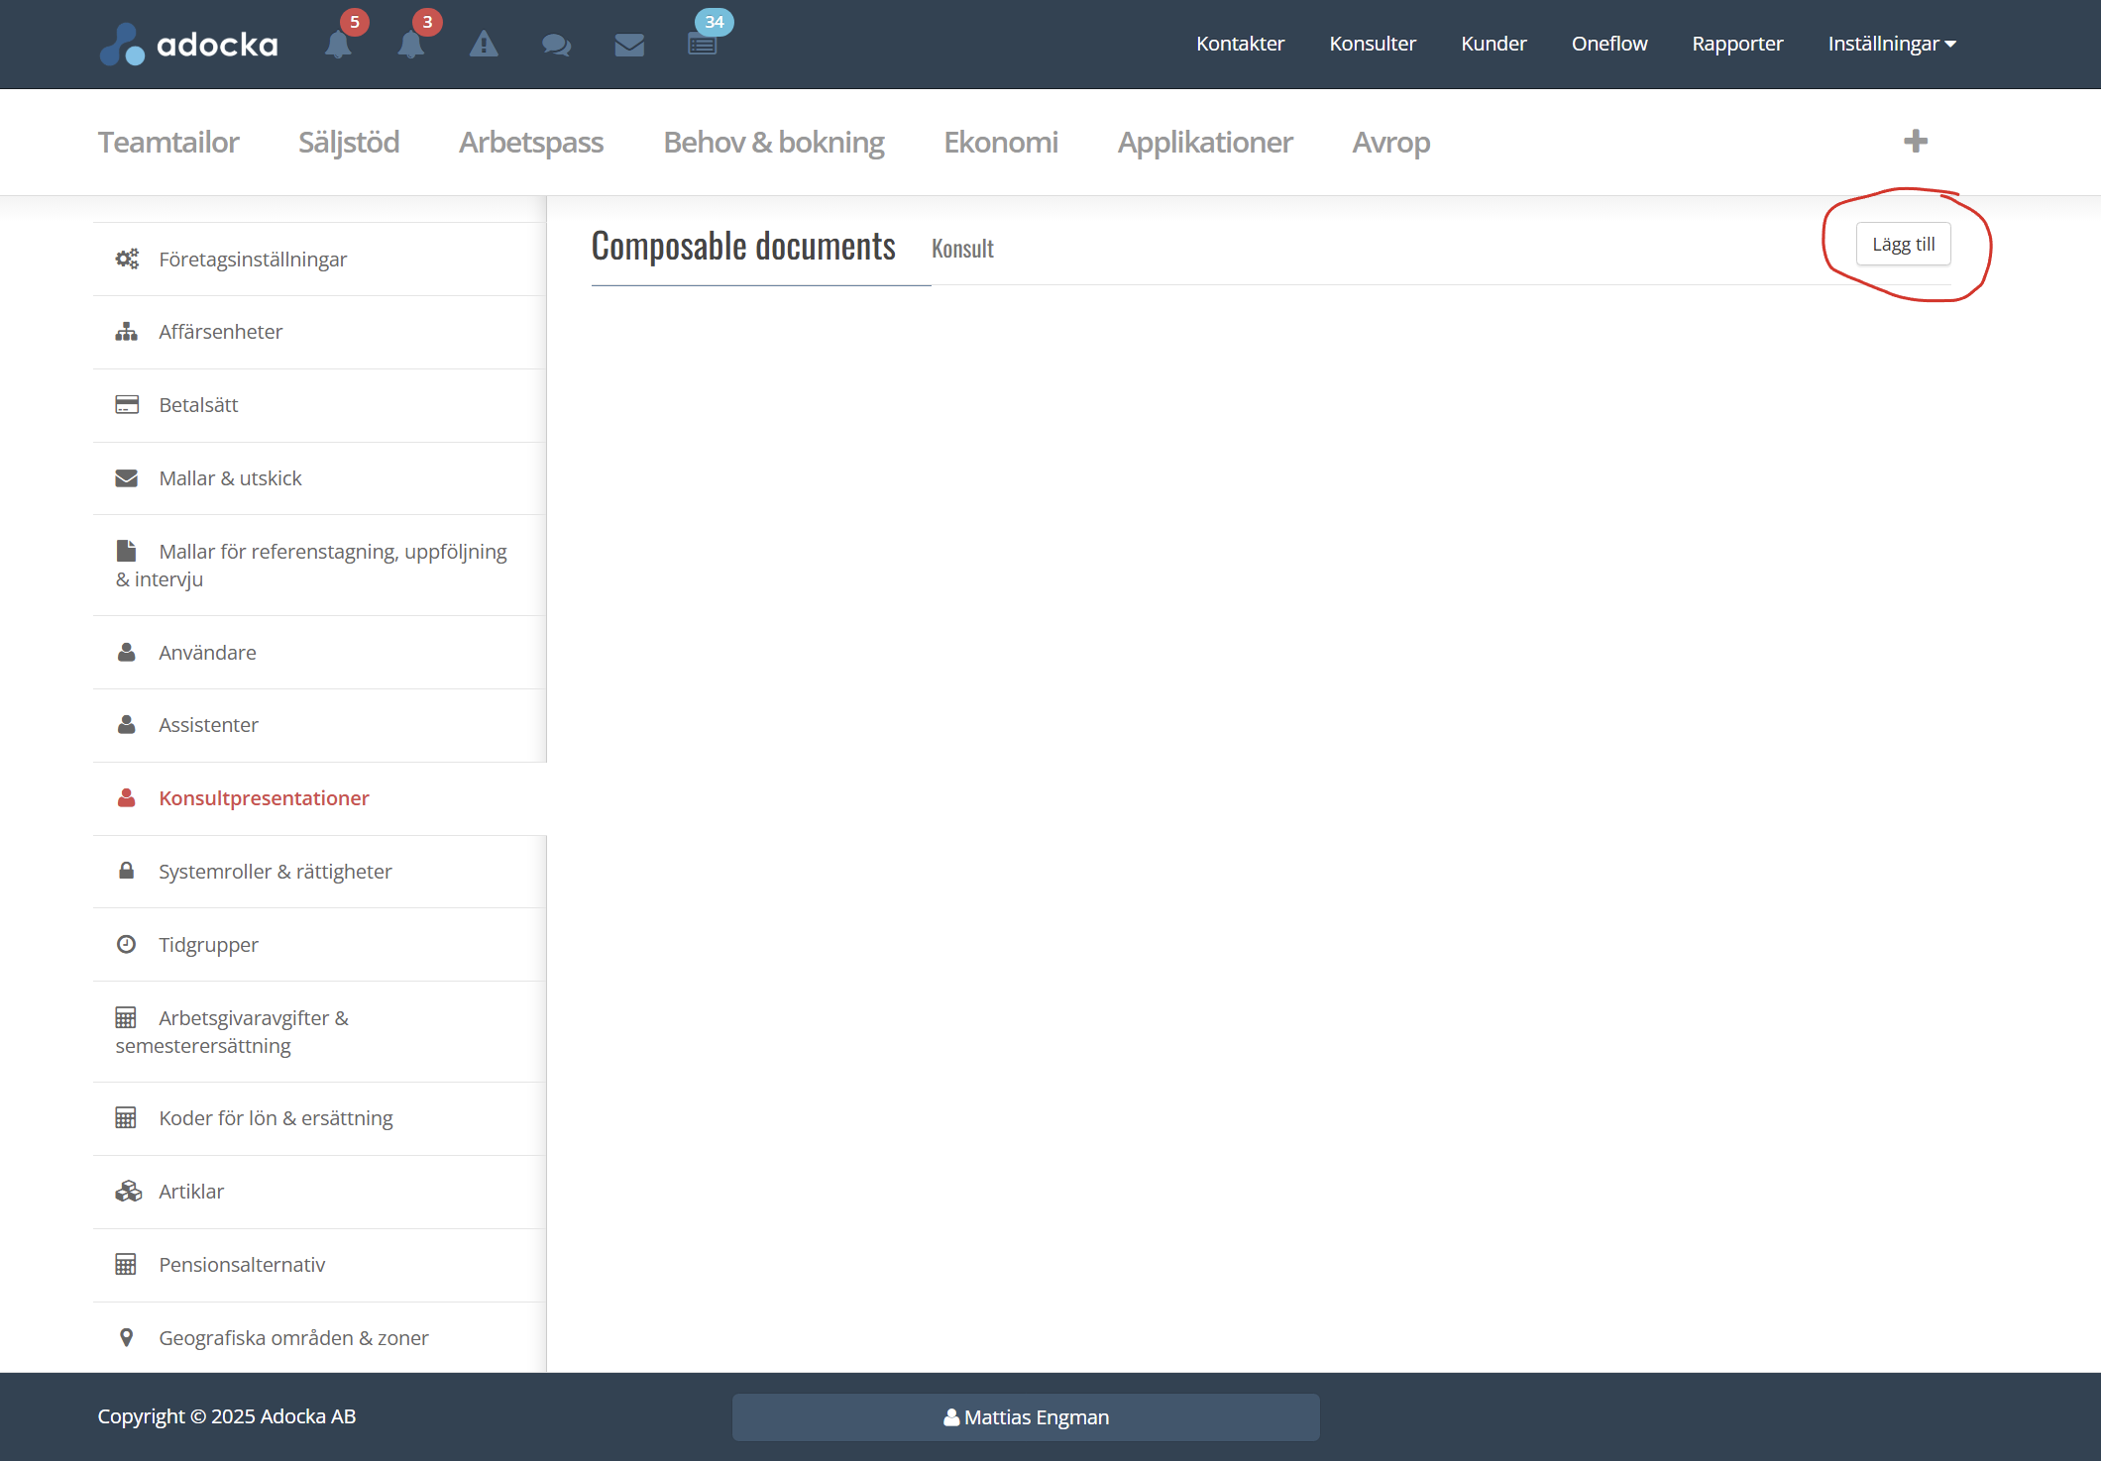Select Tidgrupper in the sidebar
This screenshot has width=2101, height=1461.
click(x=208, y=945)
